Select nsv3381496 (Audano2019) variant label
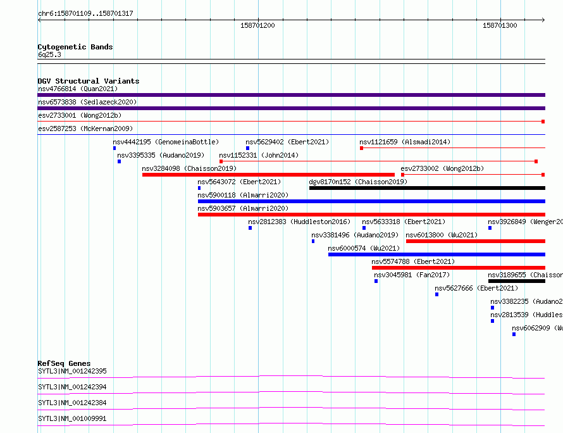Viewport: 563px width, 433px height. 355,235
